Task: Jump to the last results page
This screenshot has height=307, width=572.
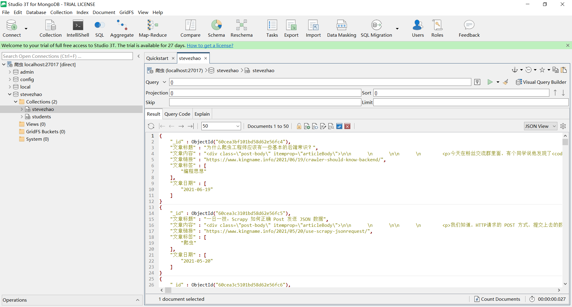Action: coord(190,126)
